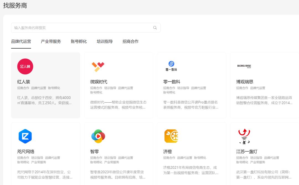The width and height of the screenshot is (299, 185).
Task: Open the 济橙 orange fruit logo
Action: tap(171, 136)
